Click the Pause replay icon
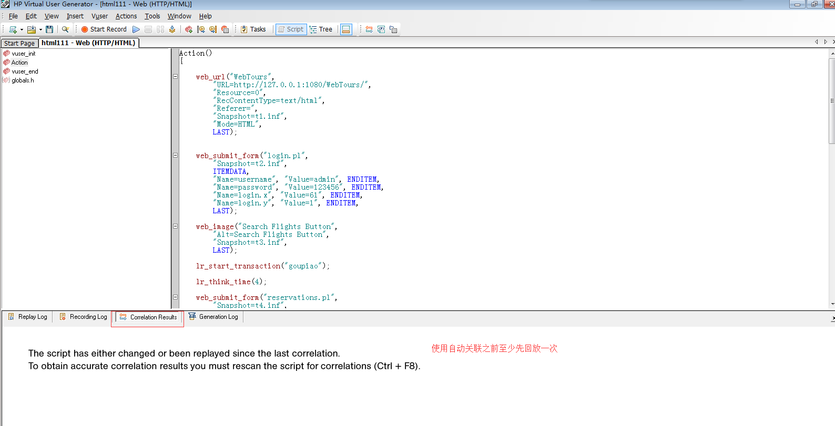The height and width of the screenshot is (426, 835). point(160,29)
